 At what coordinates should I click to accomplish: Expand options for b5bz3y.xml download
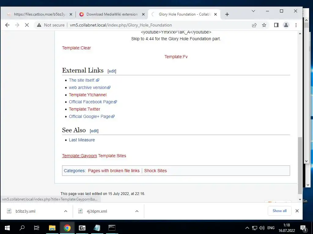(x=66, y=211)
